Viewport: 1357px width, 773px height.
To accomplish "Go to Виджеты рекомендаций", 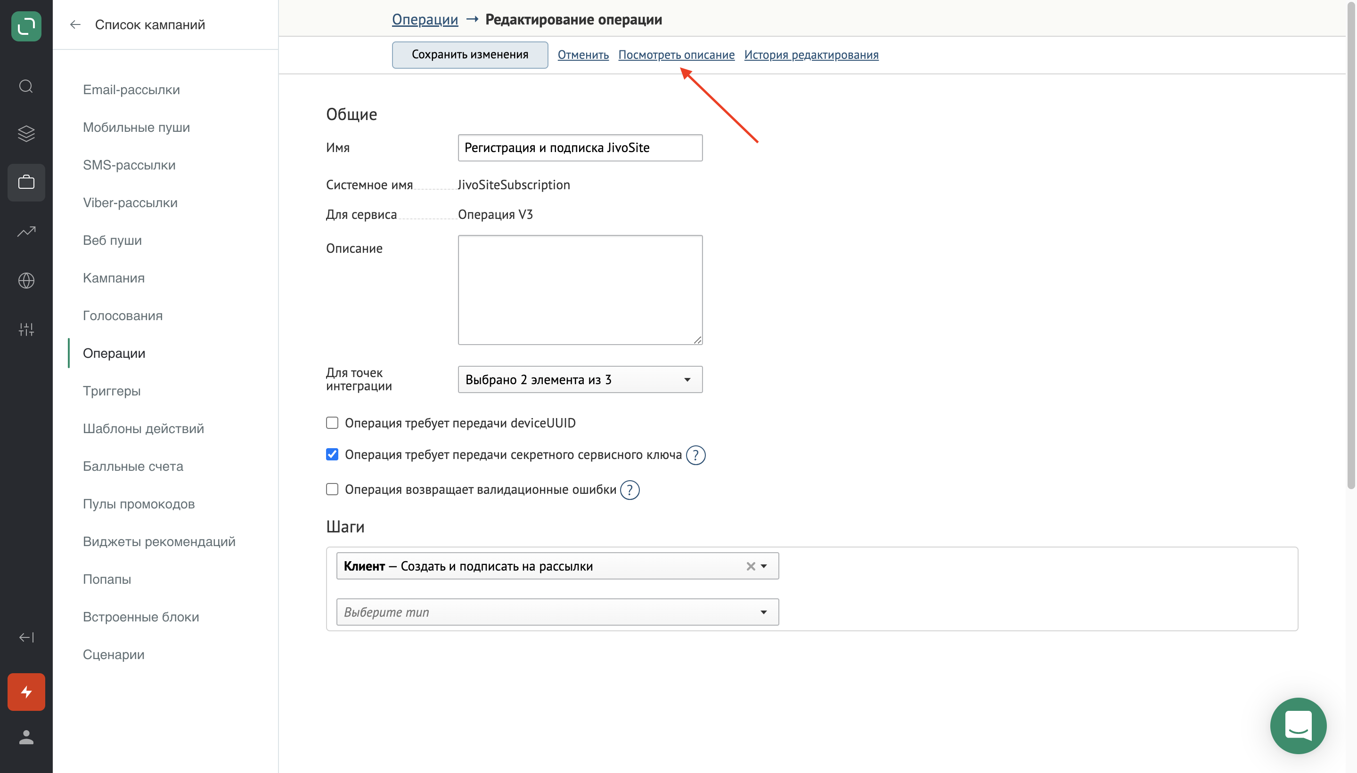I will 159,541.
